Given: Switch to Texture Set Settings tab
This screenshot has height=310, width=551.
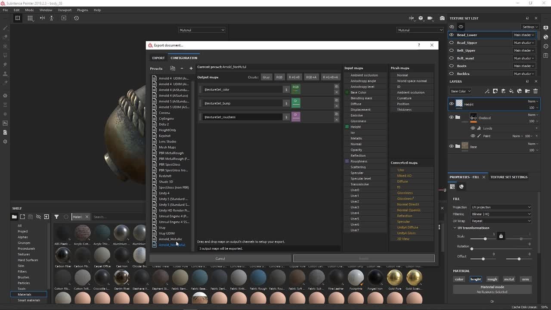Looking at the screenshot, I should pos(509,177).
